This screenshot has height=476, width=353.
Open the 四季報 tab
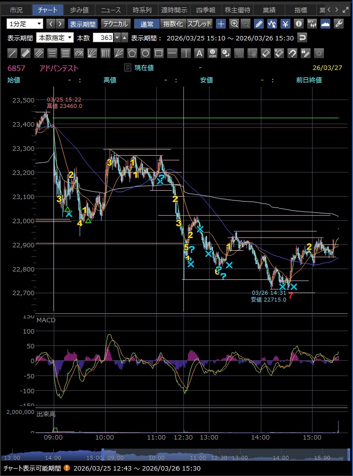[205, 10]
